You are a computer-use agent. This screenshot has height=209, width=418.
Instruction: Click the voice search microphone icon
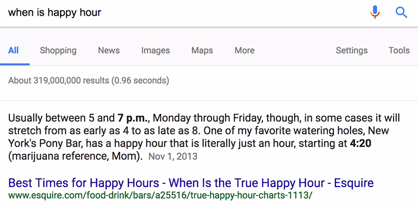point(375,12)
